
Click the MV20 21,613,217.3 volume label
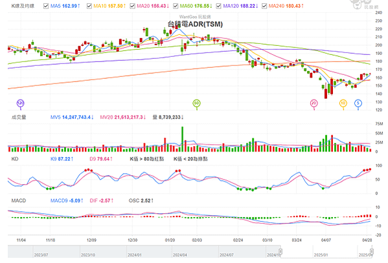tap(122, 117)
